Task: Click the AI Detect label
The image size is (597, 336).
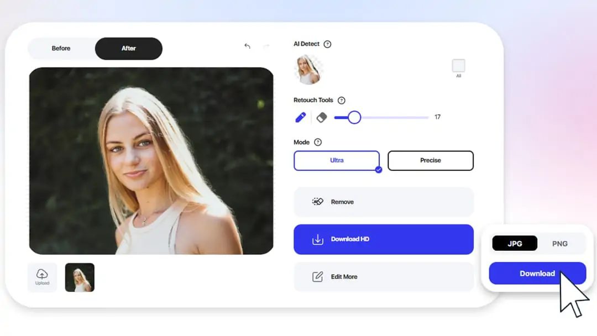Action: (306, 44)
